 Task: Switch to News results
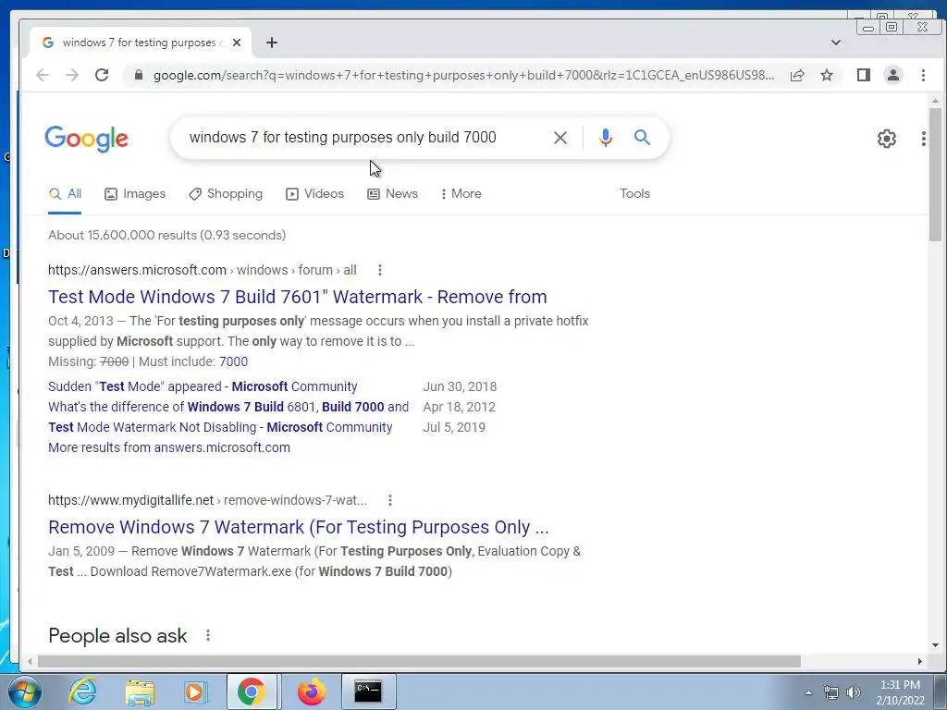(392, 194)
